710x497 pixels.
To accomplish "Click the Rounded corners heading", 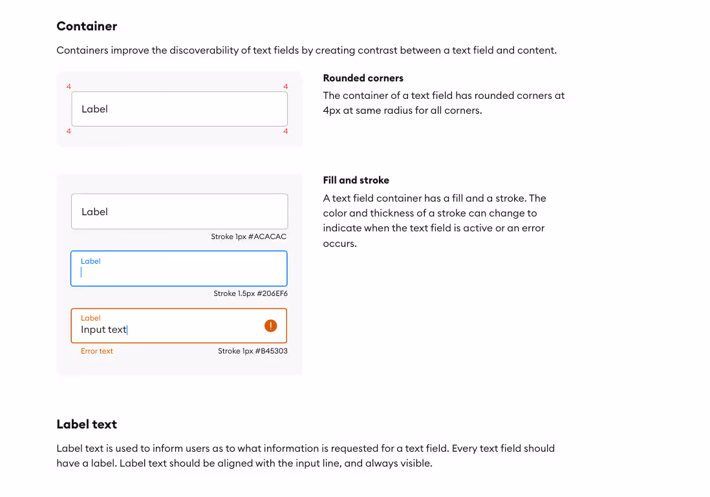I will (x=363, y=78).
